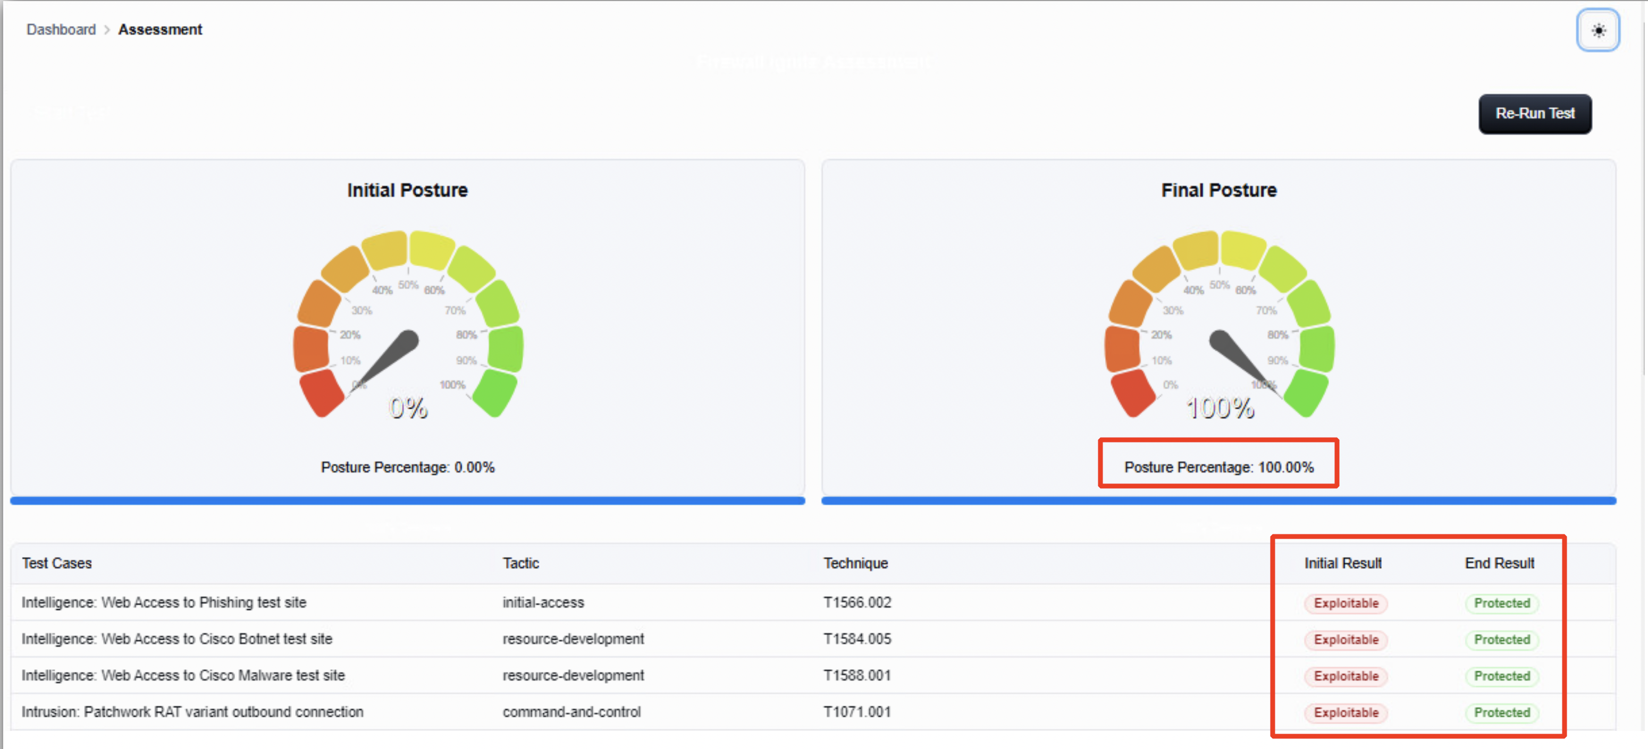Sort by Test Cases column header
1648x749 pixels.
coord(57,563)
